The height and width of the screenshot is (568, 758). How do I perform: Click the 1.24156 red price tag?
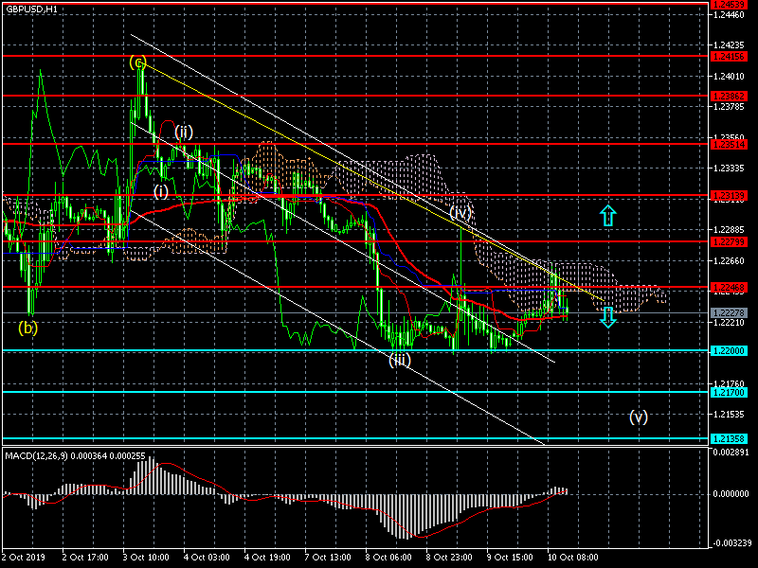[729, 57]
